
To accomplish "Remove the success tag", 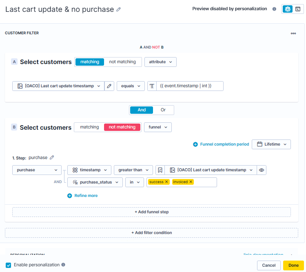I will click(x=166, y=182).
